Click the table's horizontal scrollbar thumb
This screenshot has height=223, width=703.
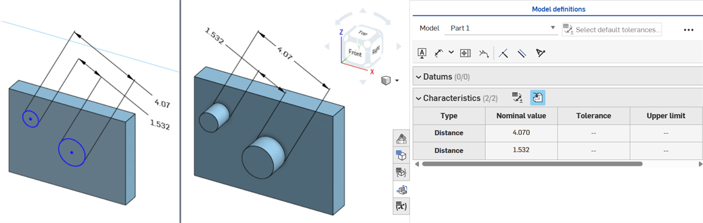click(532, 164)
